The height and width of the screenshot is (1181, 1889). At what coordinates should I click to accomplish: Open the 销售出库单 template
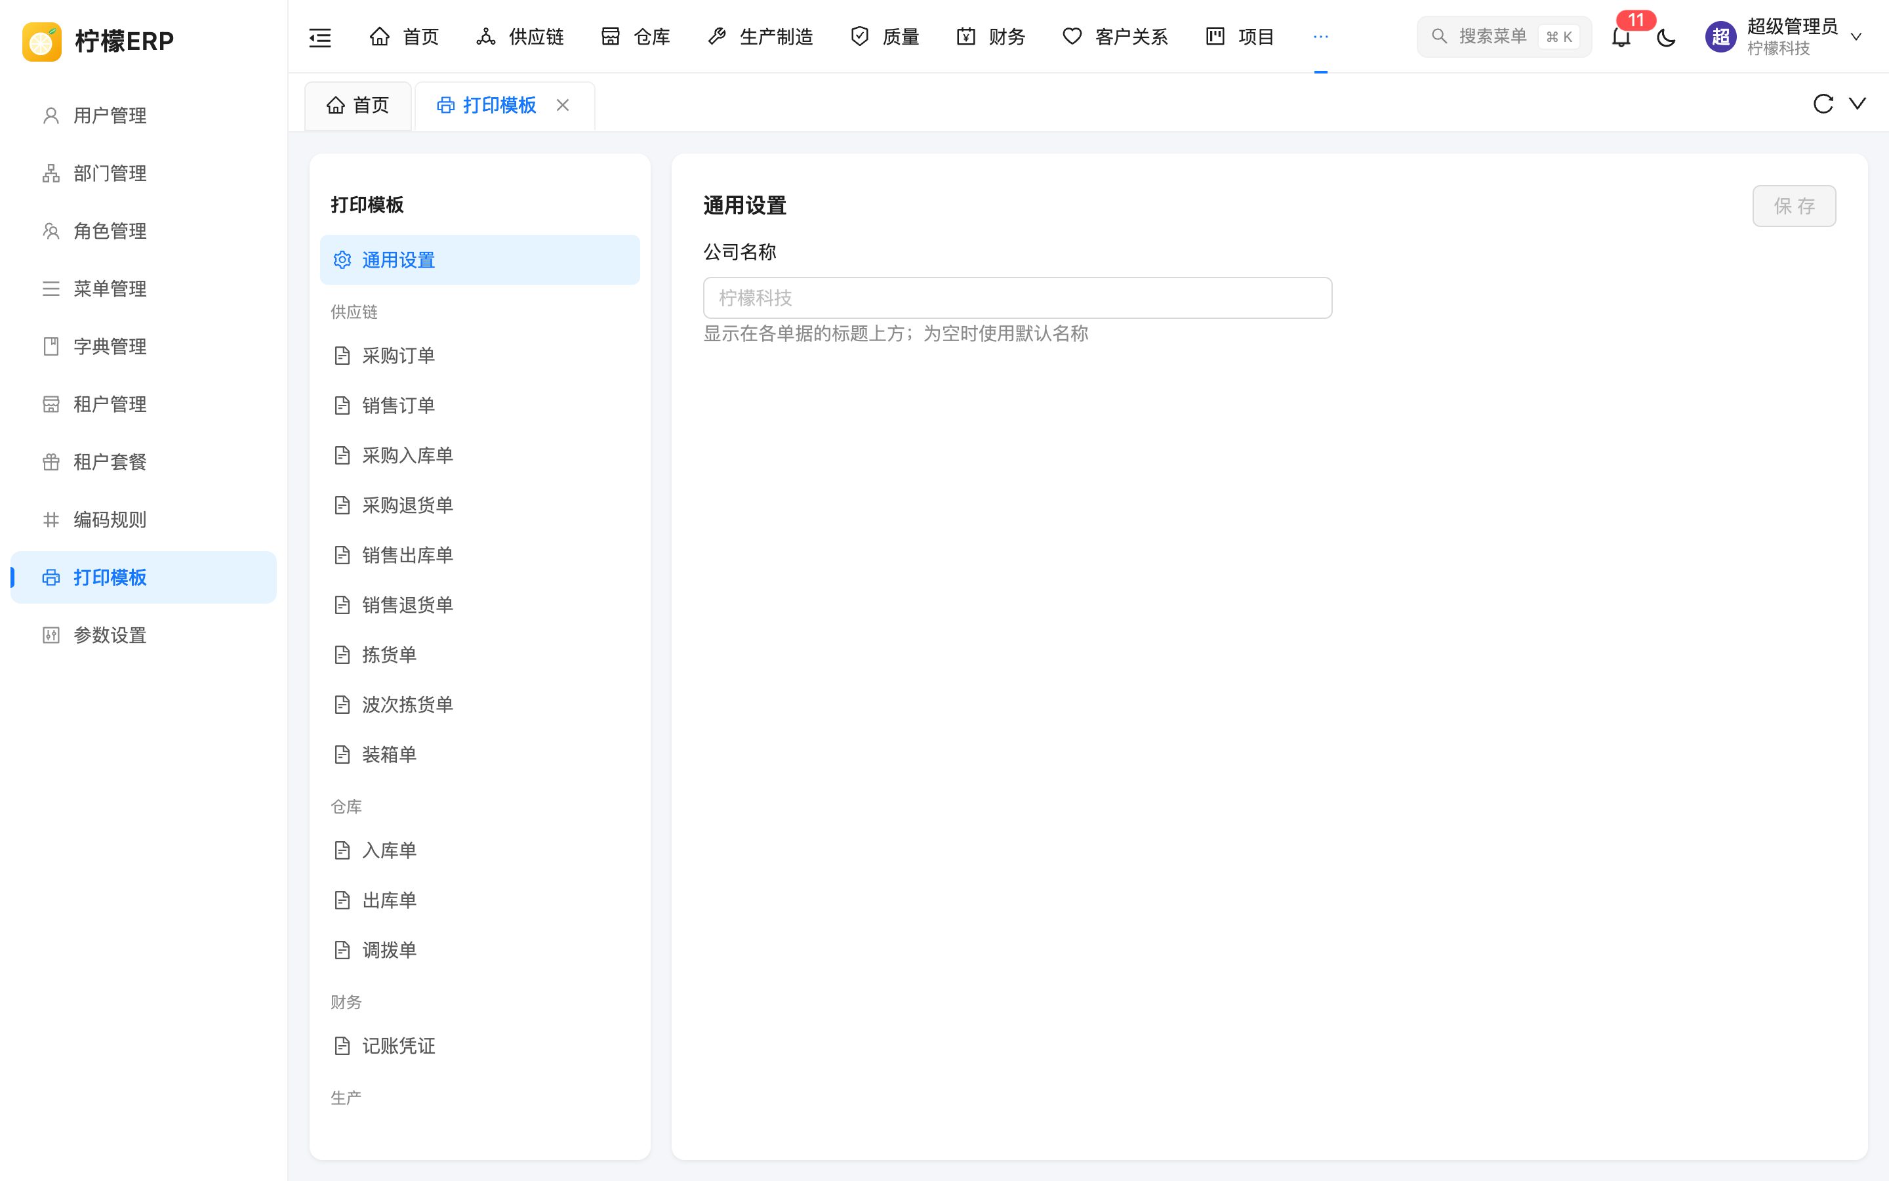[x=479, y=555]
